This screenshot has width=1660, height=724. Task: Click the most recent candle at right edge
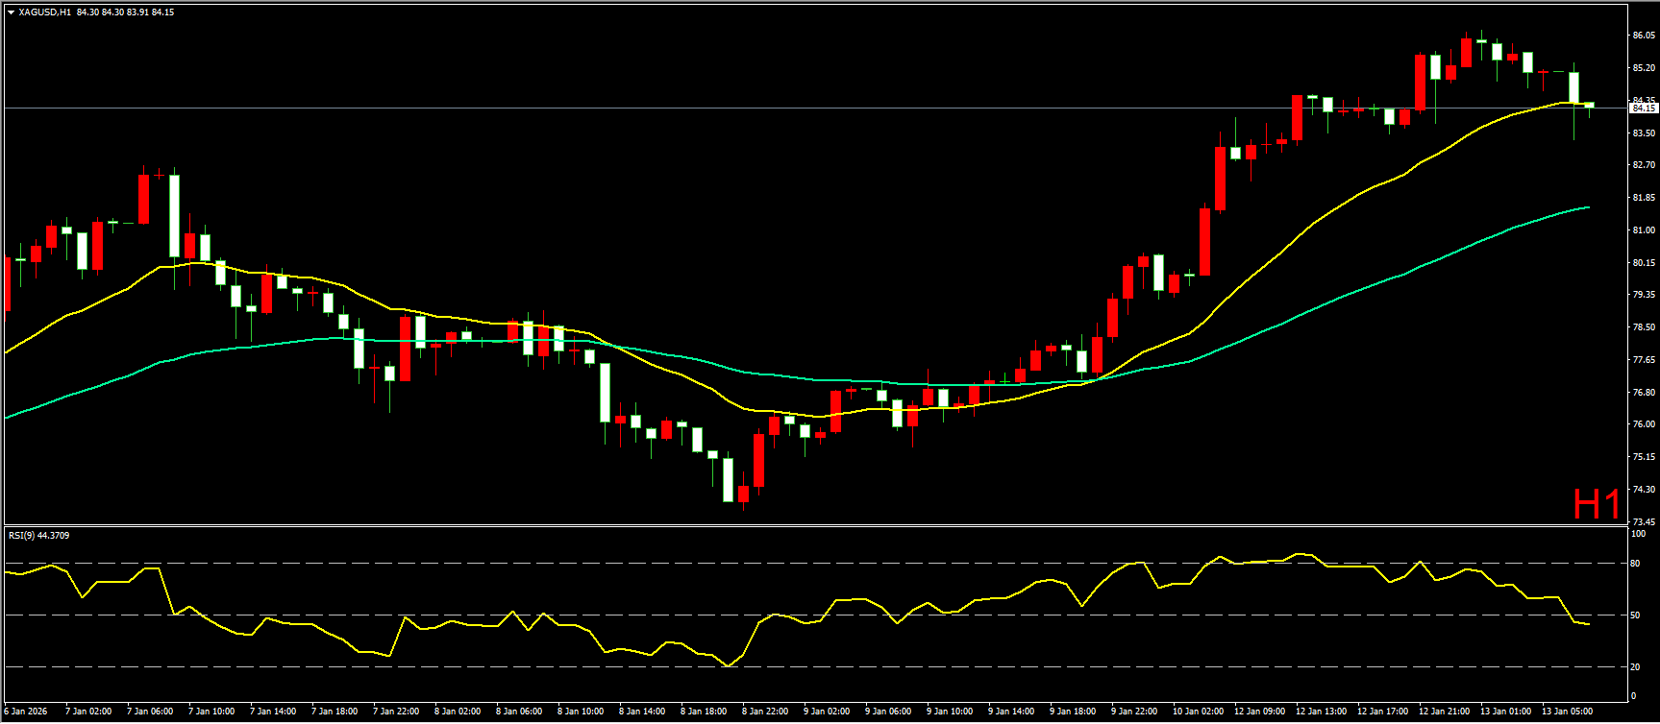[x=1589, y=105]
